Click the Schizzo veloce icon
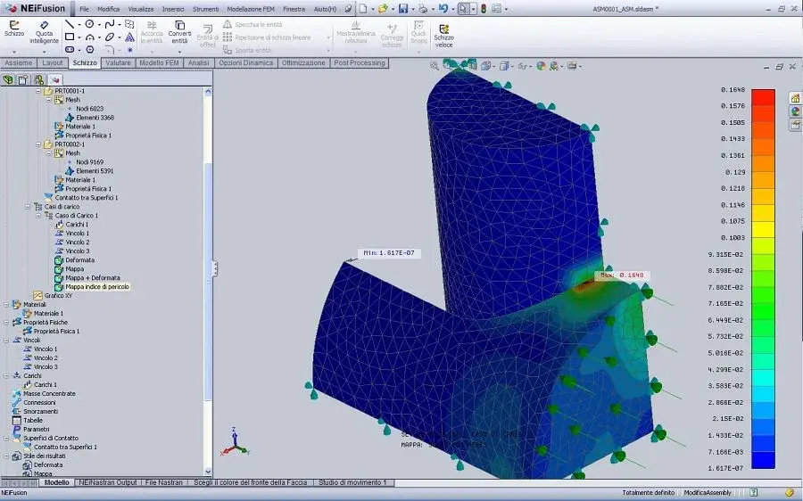This screenshot has height=501, width=803. click(x=443, y=36)
